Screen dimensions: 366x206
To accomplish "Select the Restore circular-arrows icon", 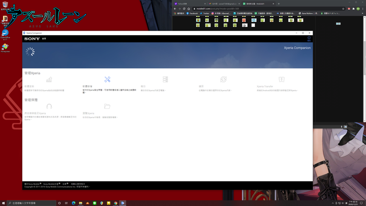I will [x=223, y=79].
